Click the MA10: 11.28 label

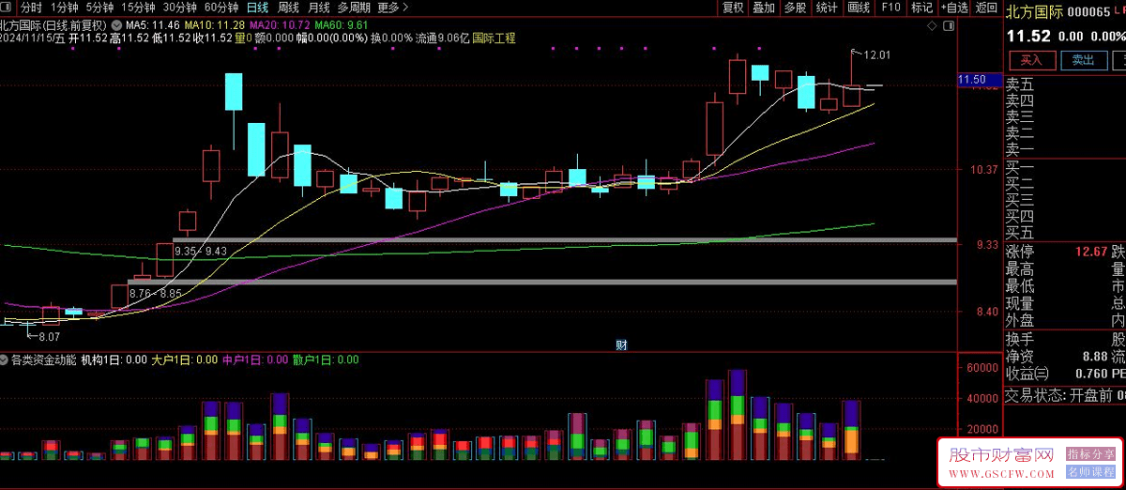[x=215, y=25]
